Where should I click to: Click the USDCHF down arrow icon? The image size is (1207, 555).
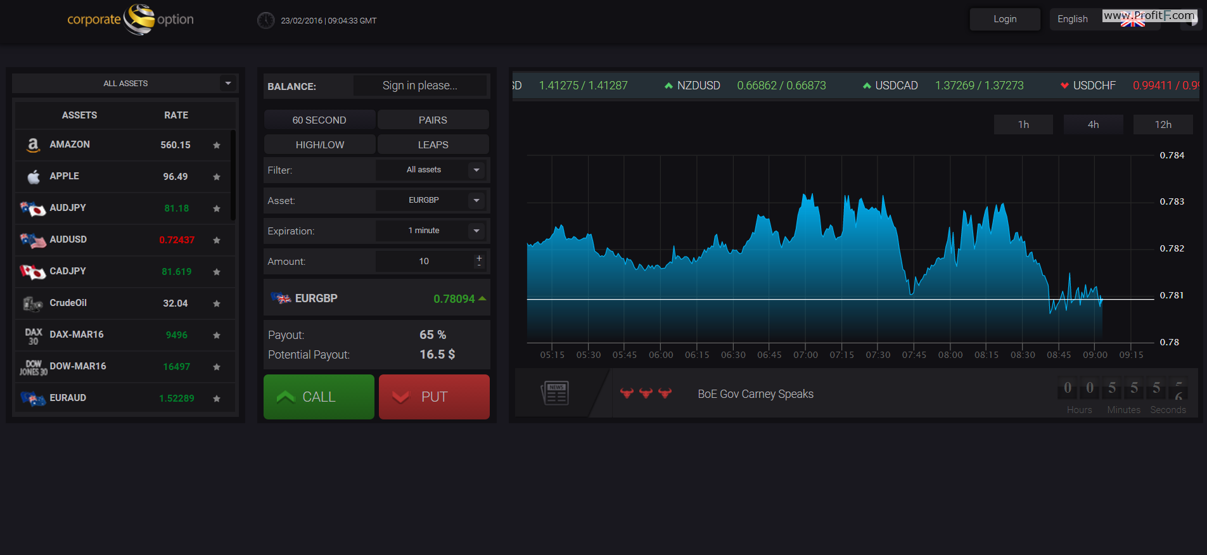[x=1064, y=86]
